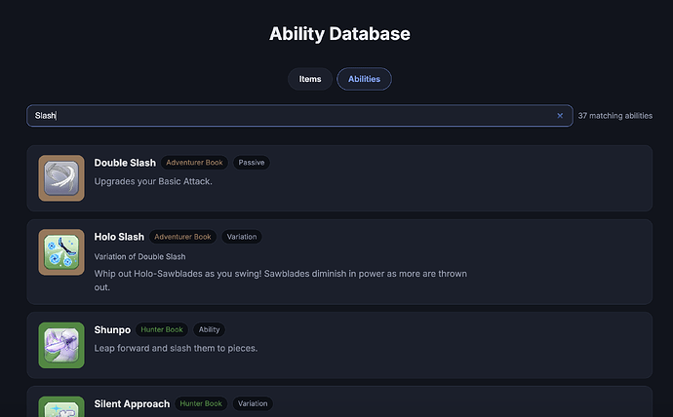Click the Adventurer Book tag on Double Slash
Screen dimensions: 673x417
tap(194, 163)
